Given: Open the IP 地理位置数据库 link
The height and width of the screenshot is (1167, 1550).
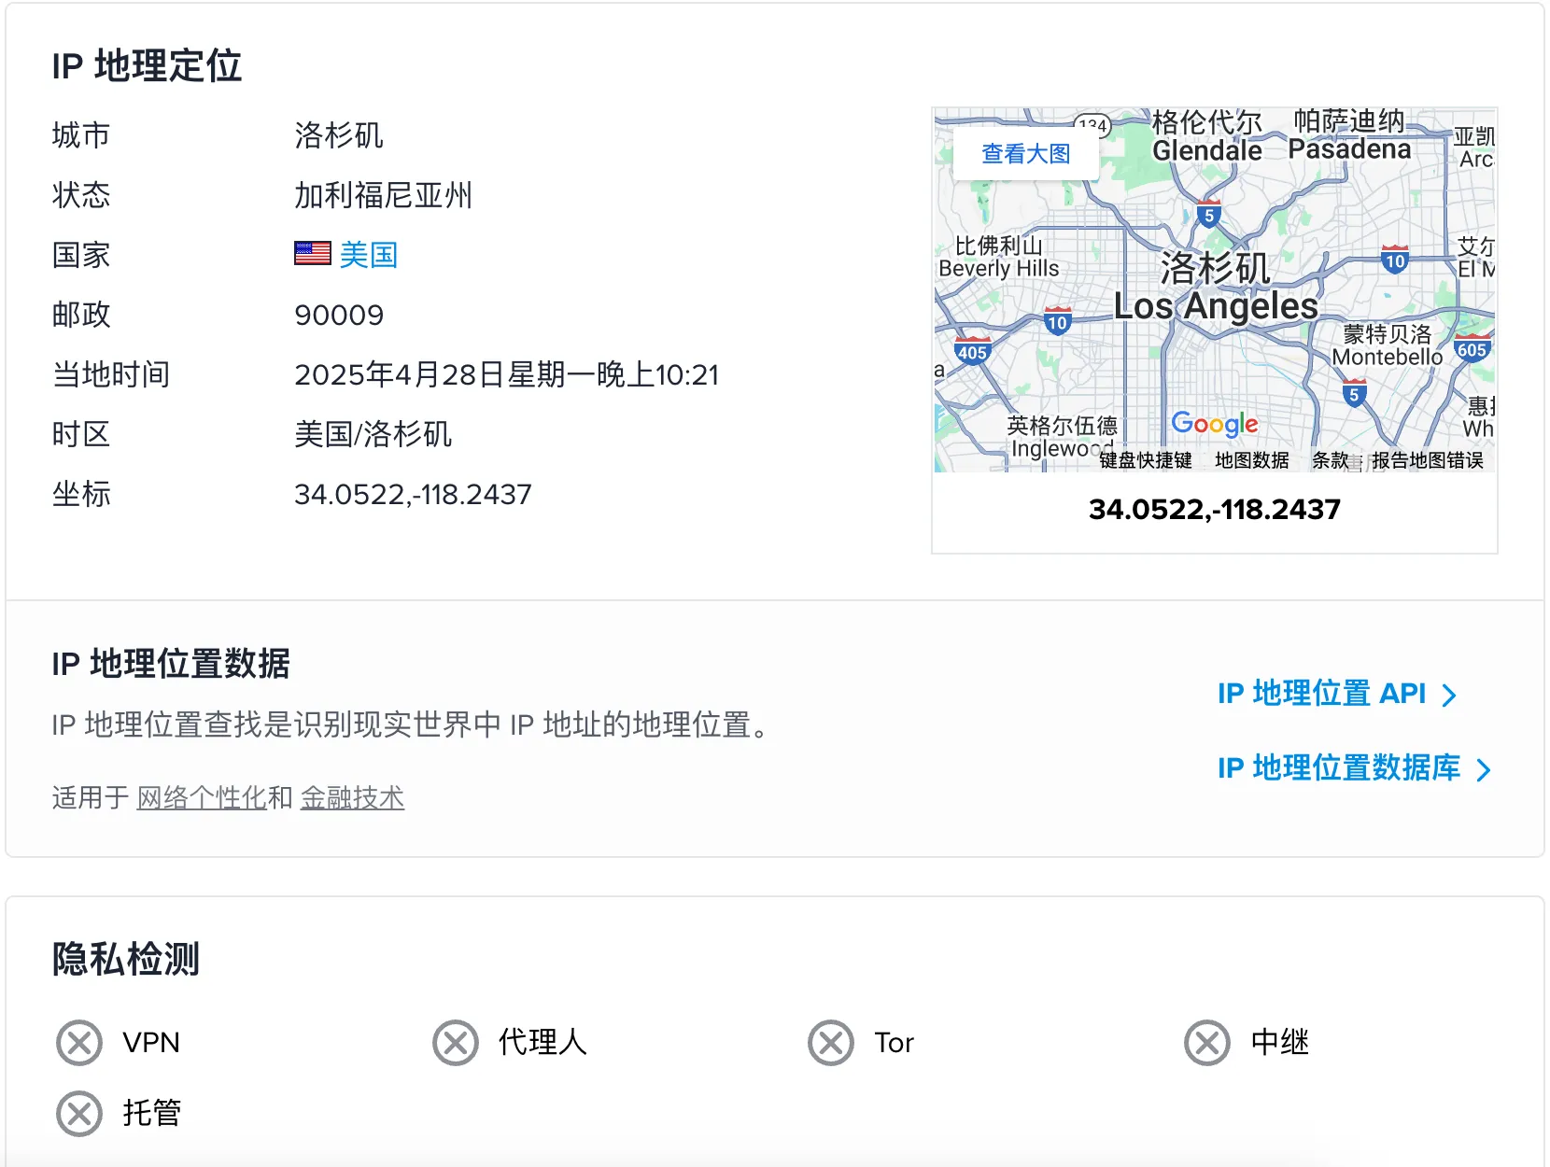Looking at the screenshot, I should [1338, 768].
